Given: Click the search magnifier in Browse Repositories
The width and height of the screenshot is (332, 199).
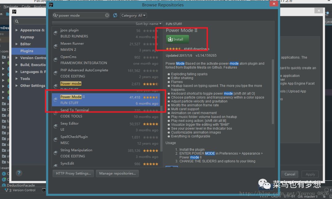Looking at the screenshot, I should click(x=55, y=15).
